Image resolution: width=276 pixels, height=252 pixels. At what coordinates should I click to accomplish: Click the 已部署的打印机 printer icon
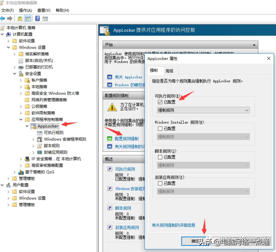point(21,67)
